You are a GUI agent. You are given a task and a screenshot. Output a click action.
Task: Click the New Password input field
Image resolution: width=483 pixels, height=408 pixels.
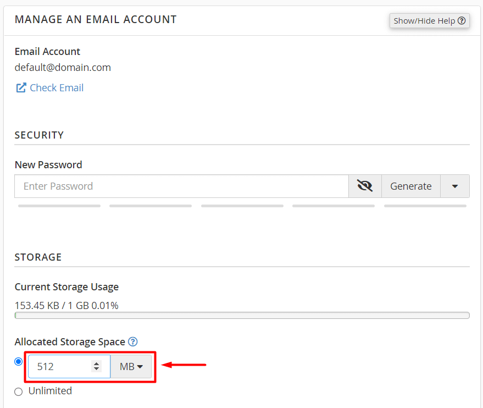[181, 186]
